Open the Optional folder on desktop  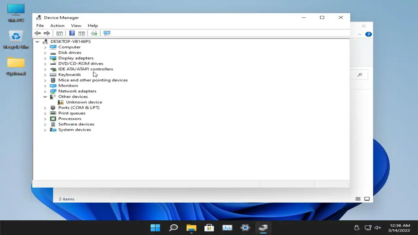[16, 66]
